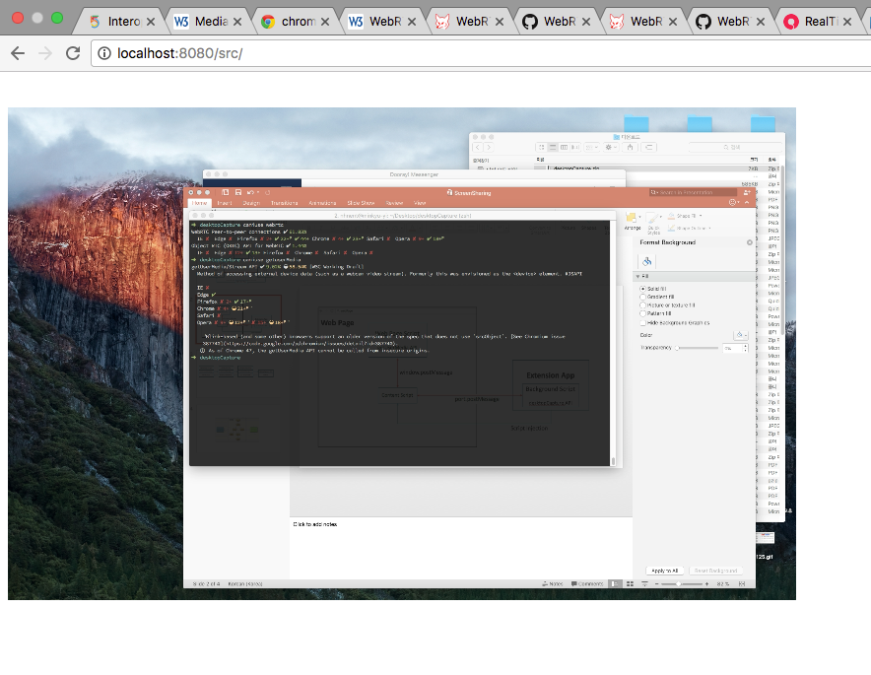Reload the localhost page
The height and width of the screenshot is (675, 871).
tap(73, 53)
